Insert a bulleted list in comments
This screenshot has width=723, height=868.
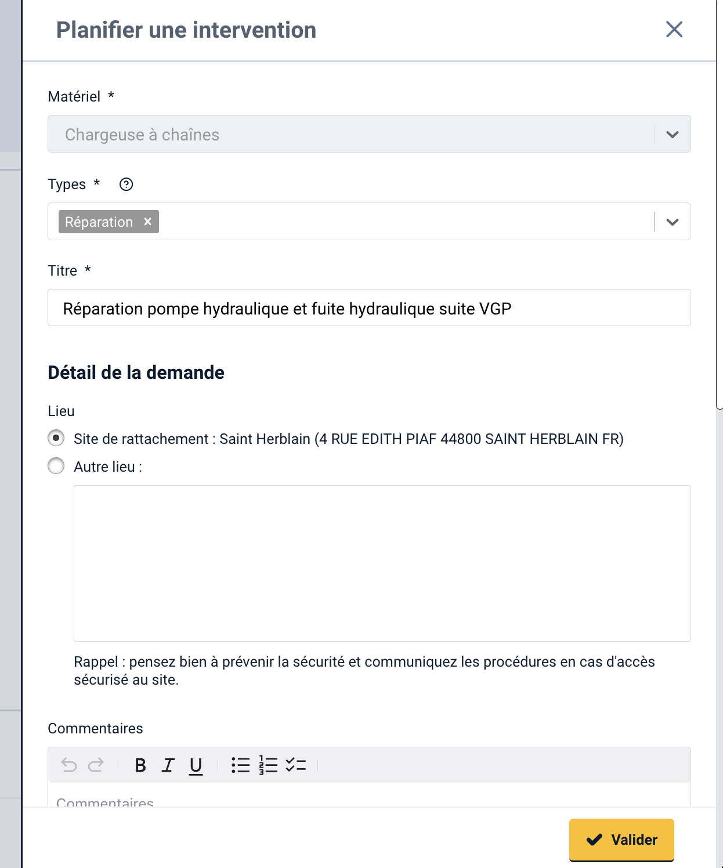click(240, 765)
